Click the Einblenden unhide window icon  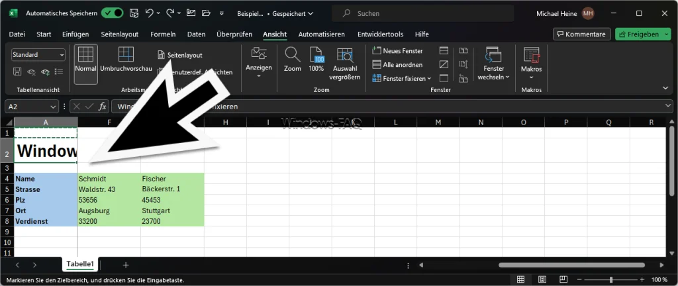point(444,78)
